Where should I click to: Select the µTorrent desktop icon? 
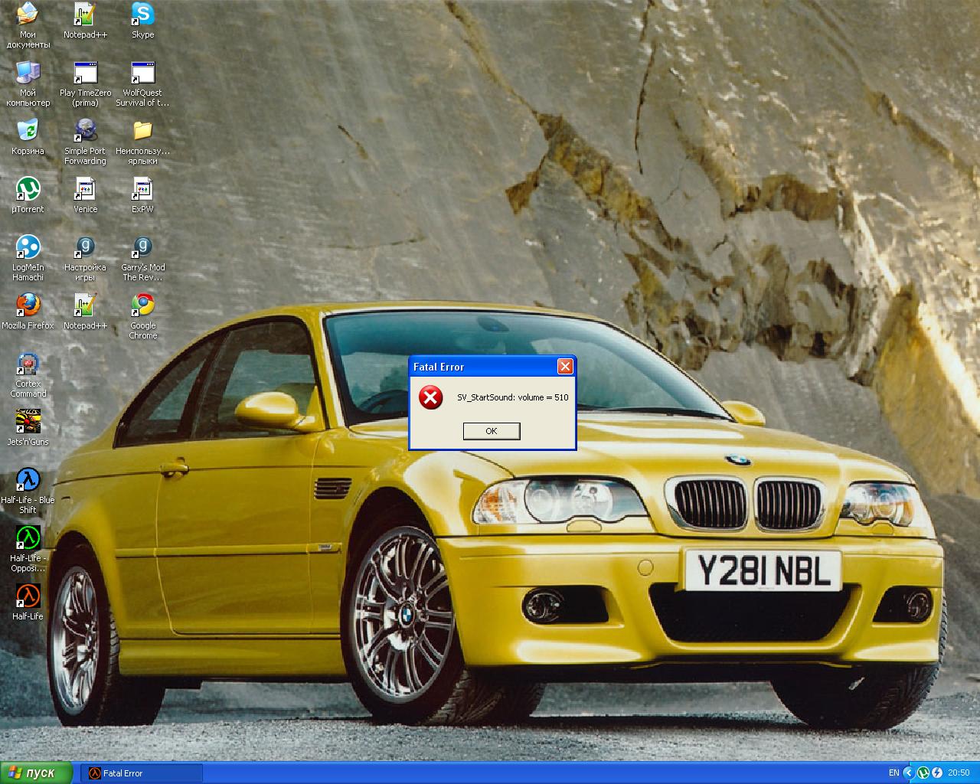(28, 195)
